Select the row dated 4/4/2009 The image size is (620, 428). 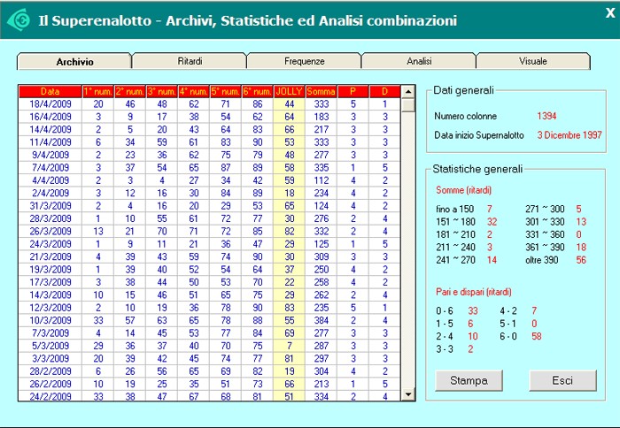[x=210, y=180]
